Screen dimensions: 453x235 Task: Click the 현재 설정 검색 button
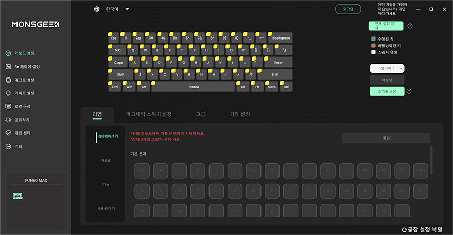click(x=386, y=26)
